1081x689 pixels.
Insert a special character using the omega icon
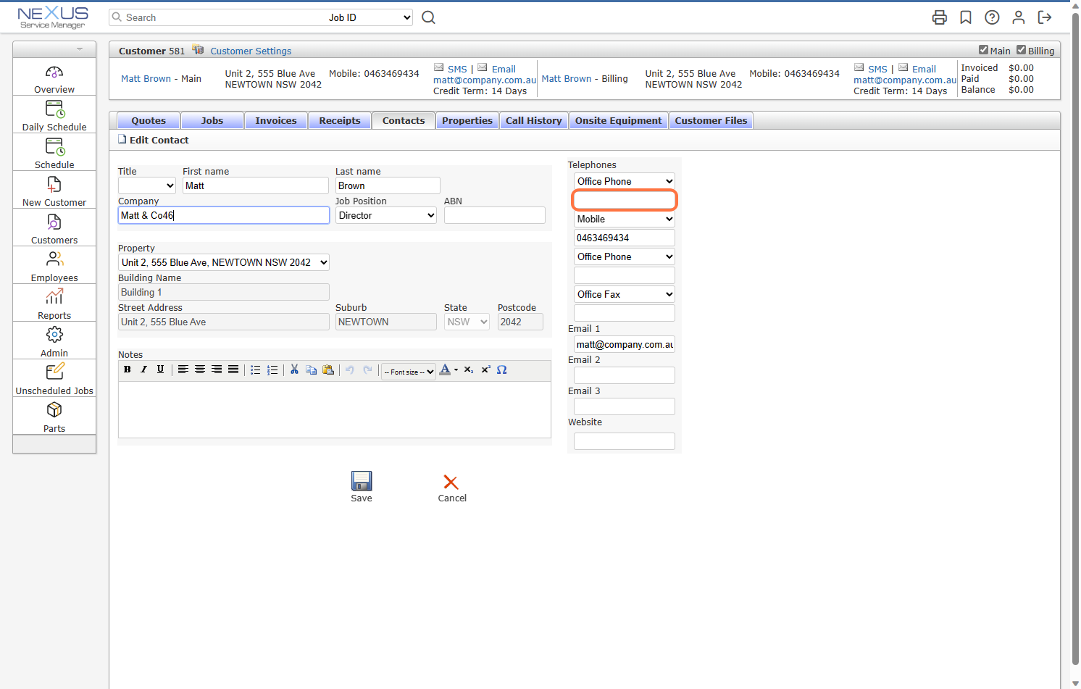point(501,369)
